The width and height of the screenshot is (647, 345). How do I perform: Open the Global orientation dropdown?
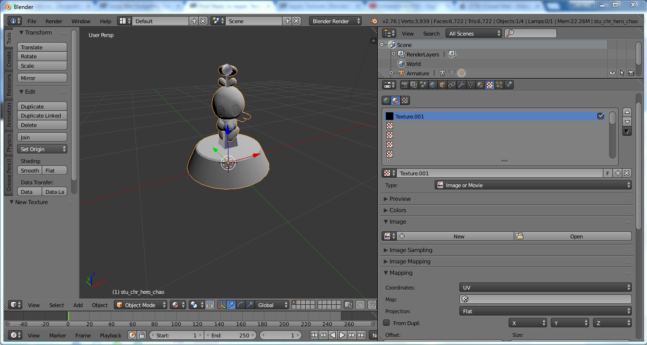coord(272,305)
